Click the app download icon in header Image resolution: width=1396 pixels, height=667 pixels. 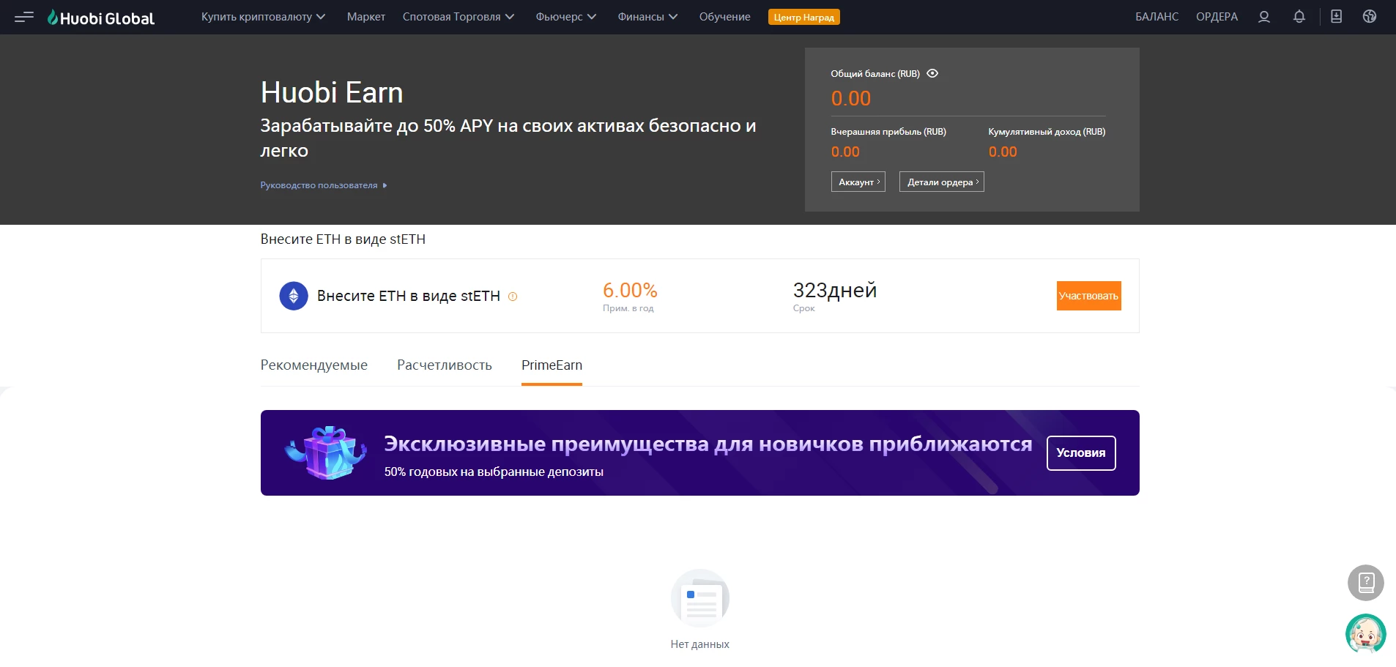pyautogui.click(x=1336, y=16)
